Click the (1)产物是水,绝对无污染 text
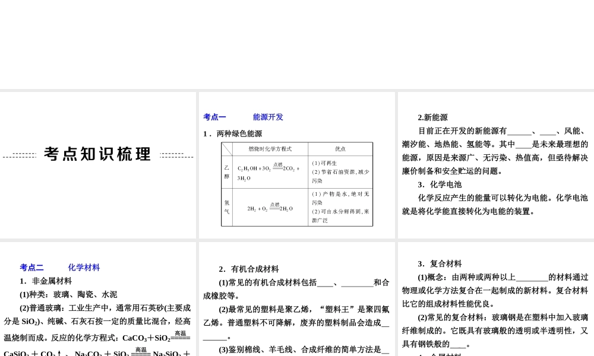The image size is (594, 356). pyautogui.click(x=340, y=198)
